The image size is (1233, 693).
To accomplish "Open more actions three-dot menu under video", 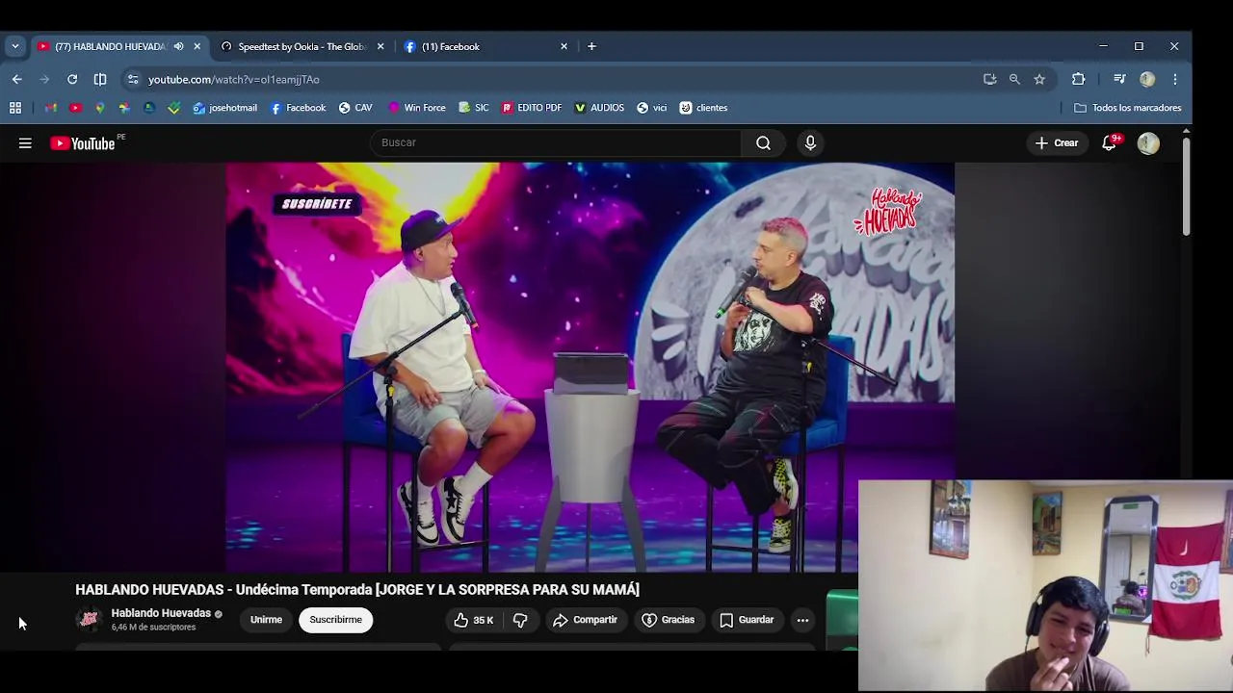I will 802,620.
